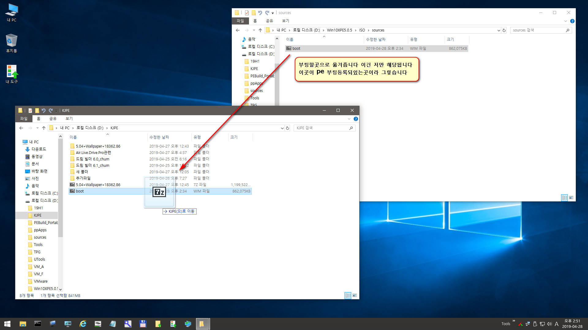
Task: Click the blue floppy disk taskbar icon
Action: [143, 324]
